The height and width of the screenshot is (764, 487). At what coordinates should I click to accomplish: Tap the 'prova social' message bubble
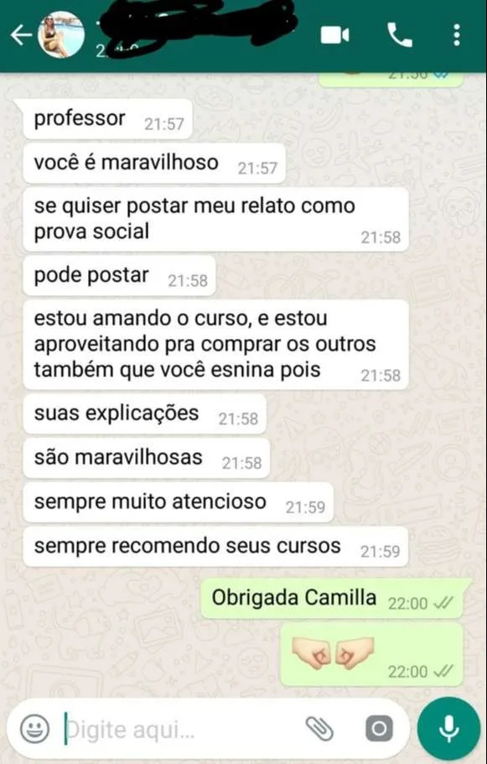(215, 219)
